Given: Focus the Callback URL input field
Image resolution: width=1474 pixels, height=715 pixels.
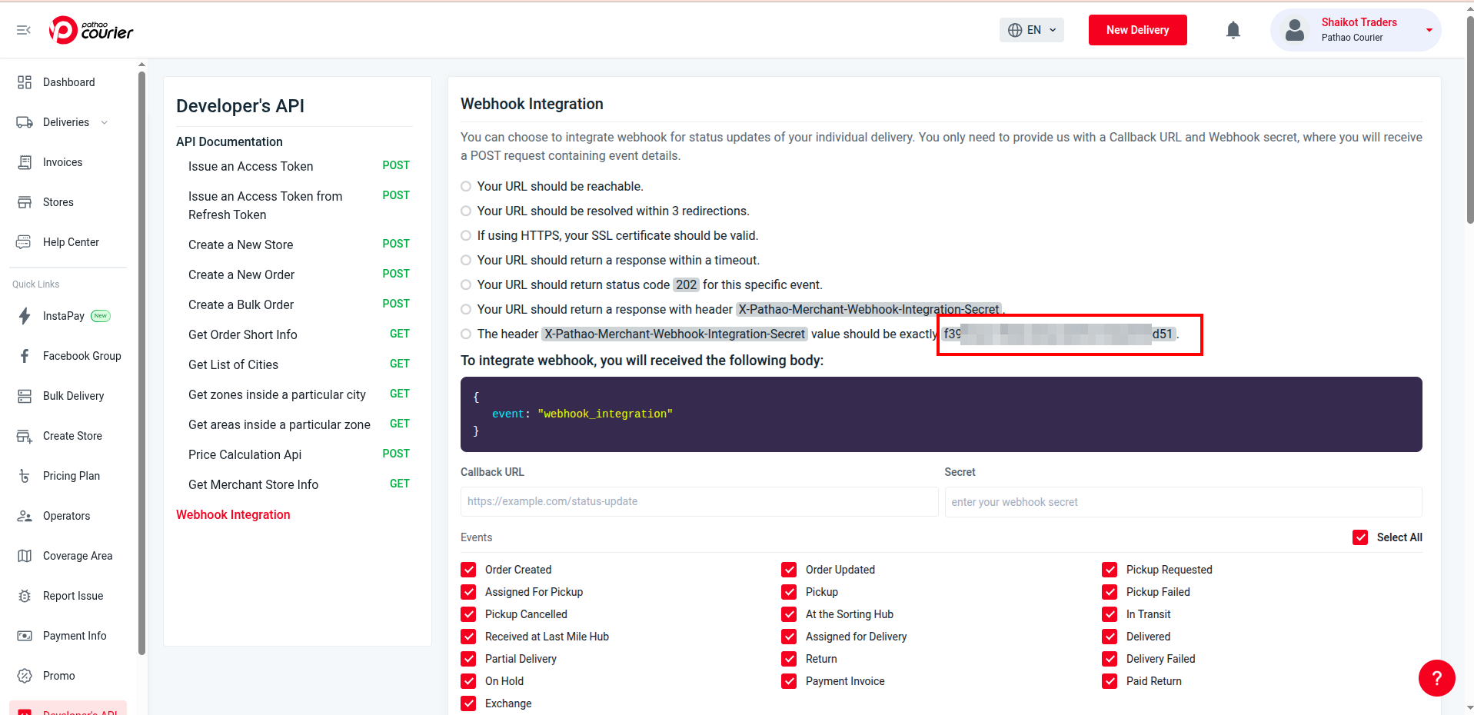Looking at the screenshot, I should click(x=698, y=501).
